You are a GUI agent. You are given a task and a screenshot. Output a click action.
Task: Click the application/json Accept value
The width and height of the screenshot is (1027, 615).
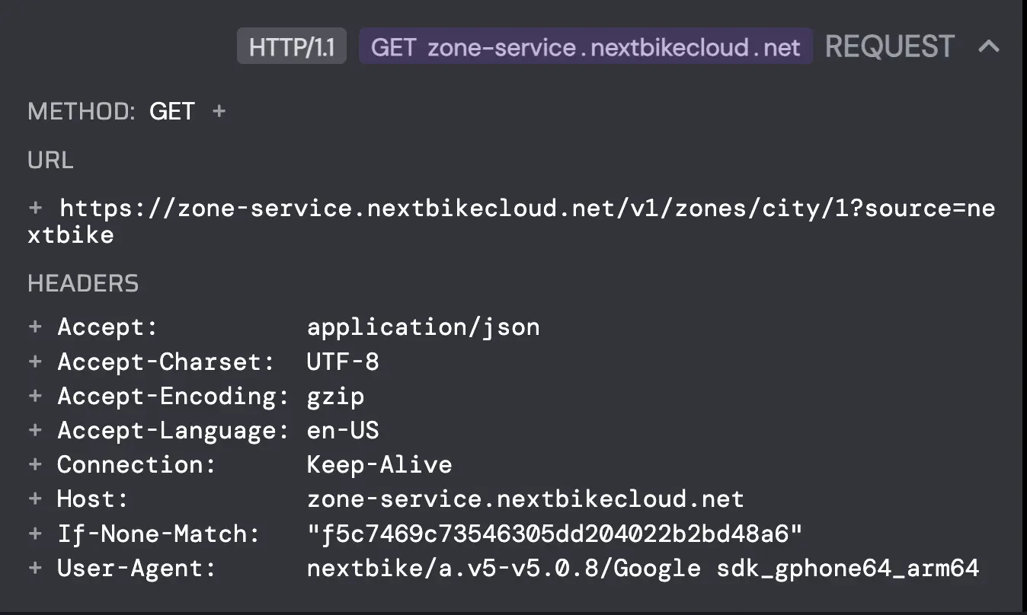click(x=423, y=327)
